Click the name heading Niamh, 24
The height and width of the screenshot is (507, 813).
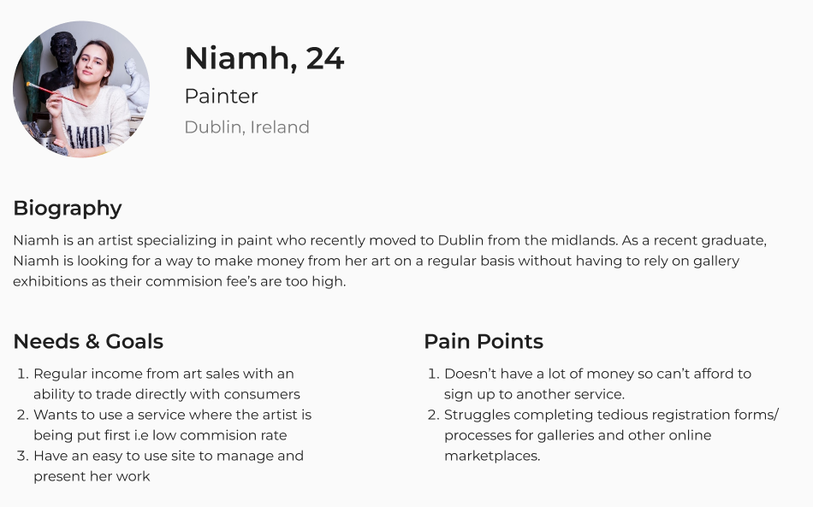point(264,58)
